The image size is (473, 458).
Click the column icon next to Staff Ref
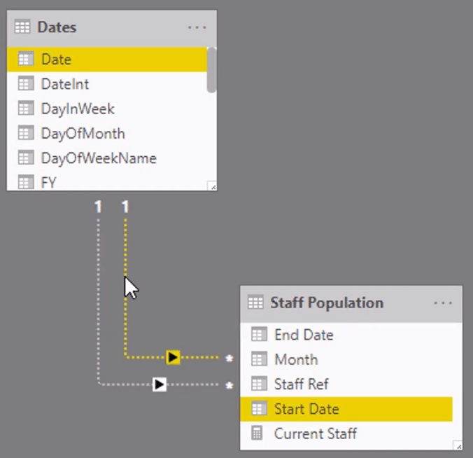259,384
